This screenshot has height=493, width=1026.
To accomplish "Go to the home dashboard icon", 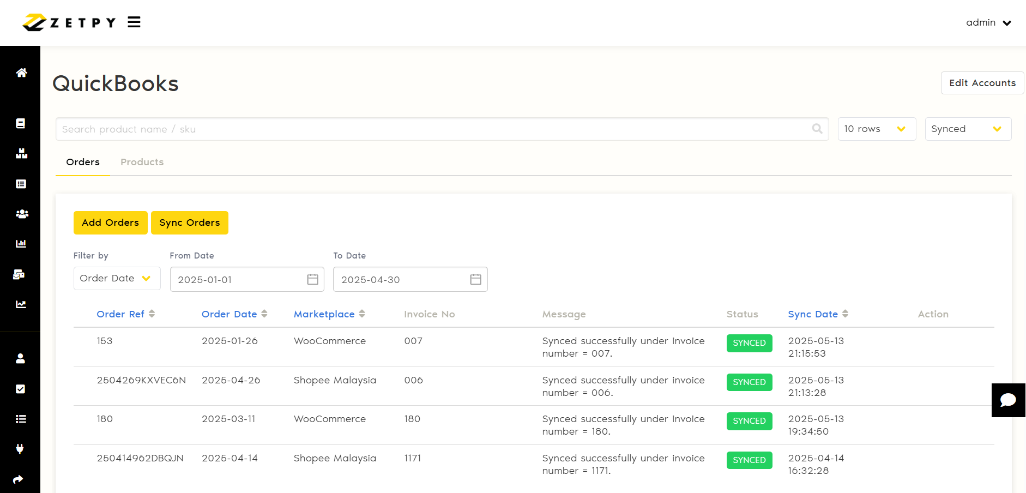I will click(21, 73).
